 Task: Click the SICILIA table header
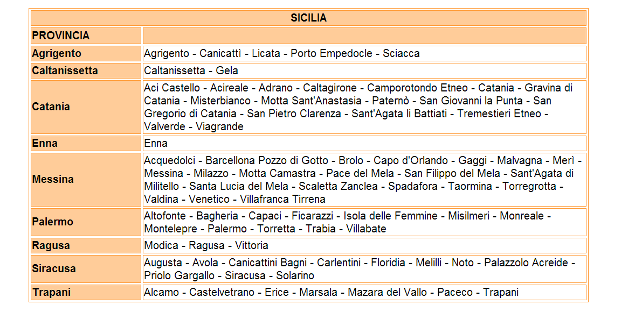[308, 18]
